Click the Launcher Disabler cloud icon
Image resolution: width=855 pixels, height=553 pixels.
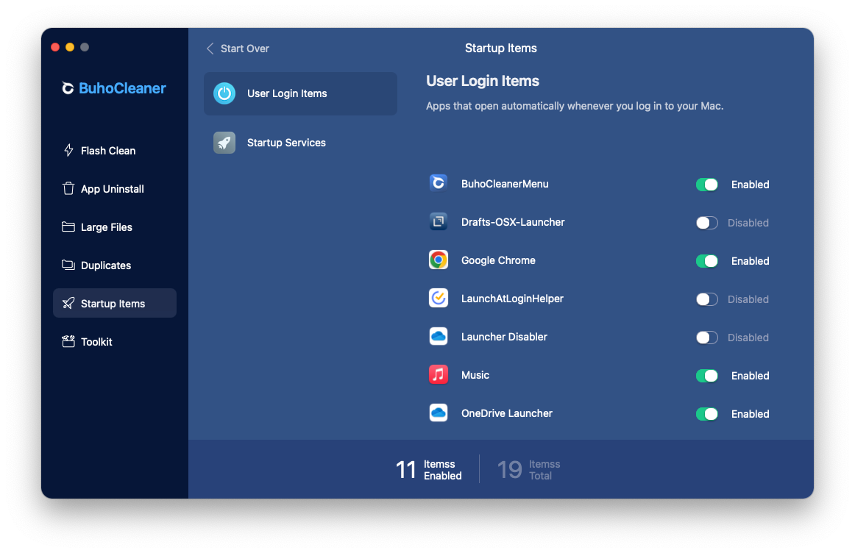coord(439,336)
